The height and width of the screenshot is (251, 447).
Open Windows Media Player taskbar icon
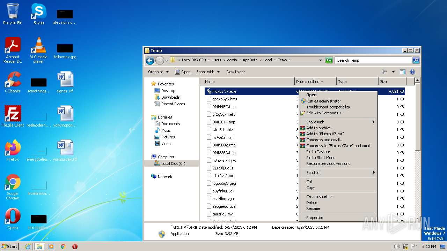click(x=51, y=246)
